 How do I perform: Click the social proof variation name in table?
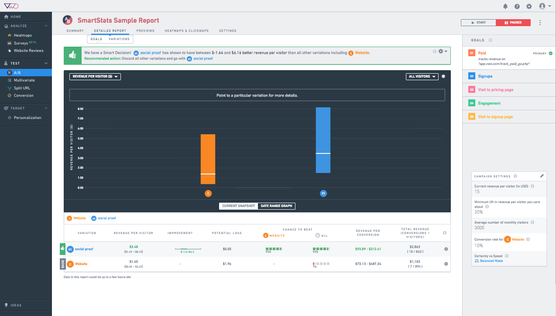(x=84, y=249)
